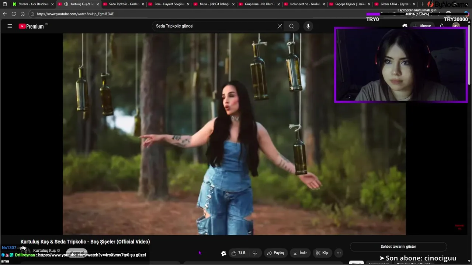This screenshot has height=265, width=472.
Task: Click the Ns1307 chat username
Action: click(x=9, y=248)
